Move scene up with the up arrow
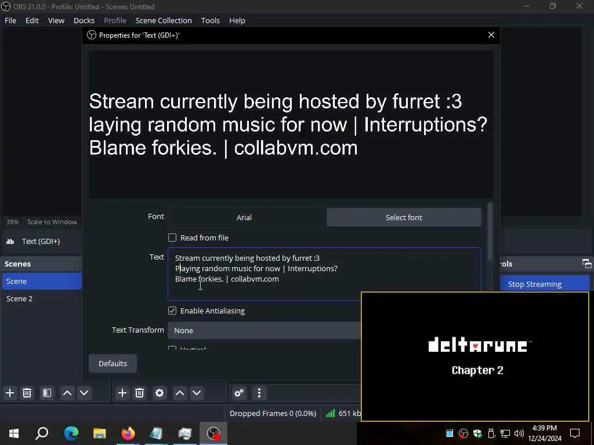The width and height of the screenshot is (594, 445). pyautogui.click(x=67, y=393)
